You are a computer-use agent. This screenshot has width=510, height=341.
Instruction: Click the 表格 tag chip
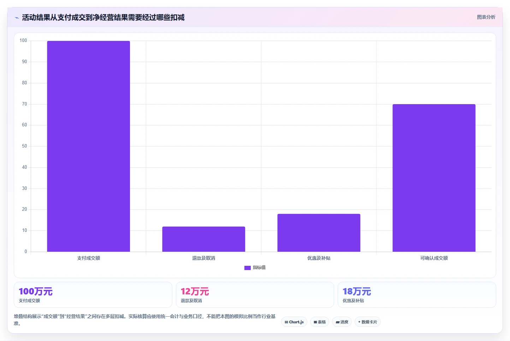(x=320, y=322)
